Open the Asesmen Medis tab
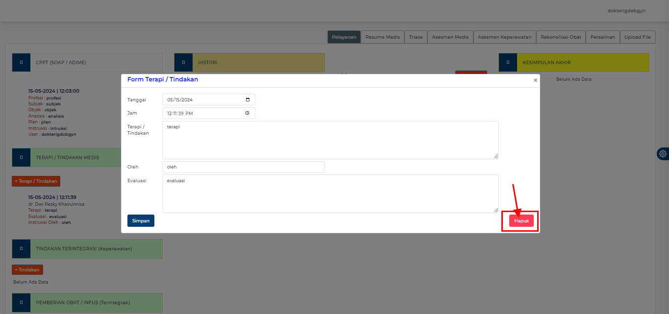 (x=450, y=37)
